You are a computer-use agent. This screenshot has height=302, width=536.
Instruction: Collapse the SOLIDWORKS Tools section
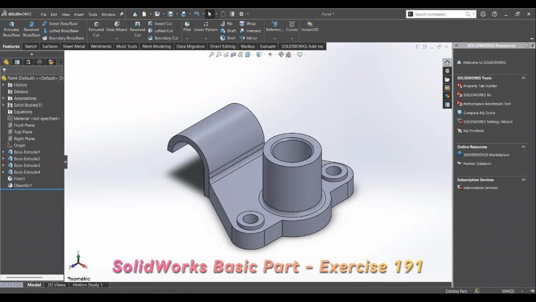(x=523, y=78)
